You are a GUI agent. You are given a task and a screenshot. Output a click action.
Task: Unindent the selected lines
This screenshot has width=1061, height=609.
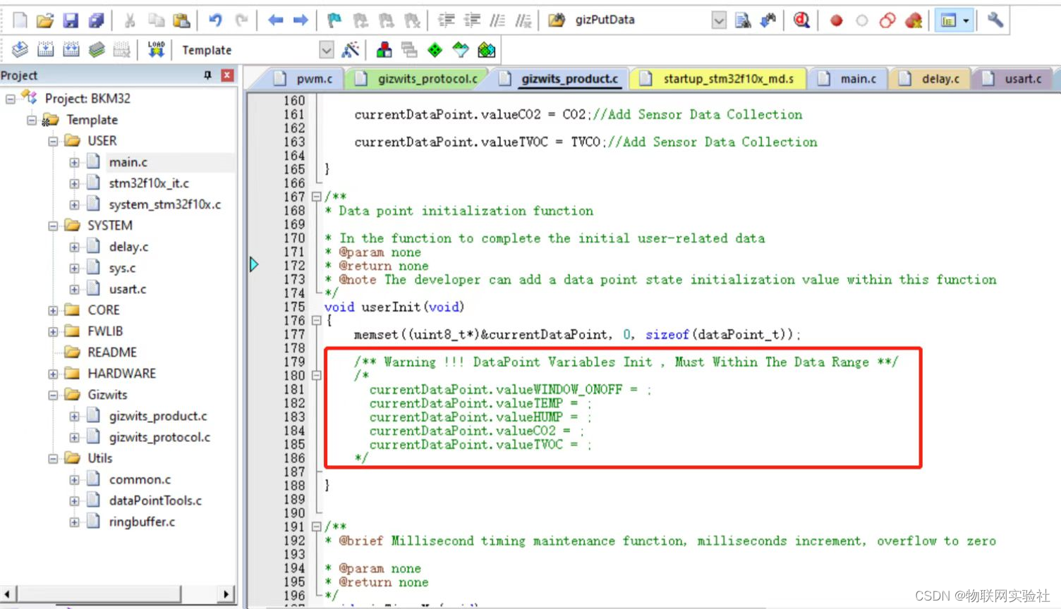tap(472, 20)
